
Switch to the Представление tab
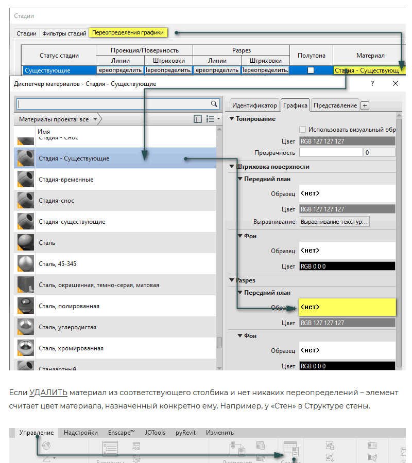click(x=335, y=105)
